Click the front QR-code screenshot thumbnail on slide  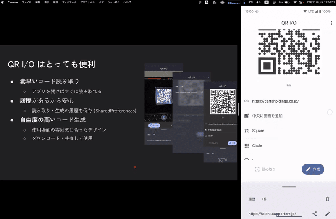point(220,121)
